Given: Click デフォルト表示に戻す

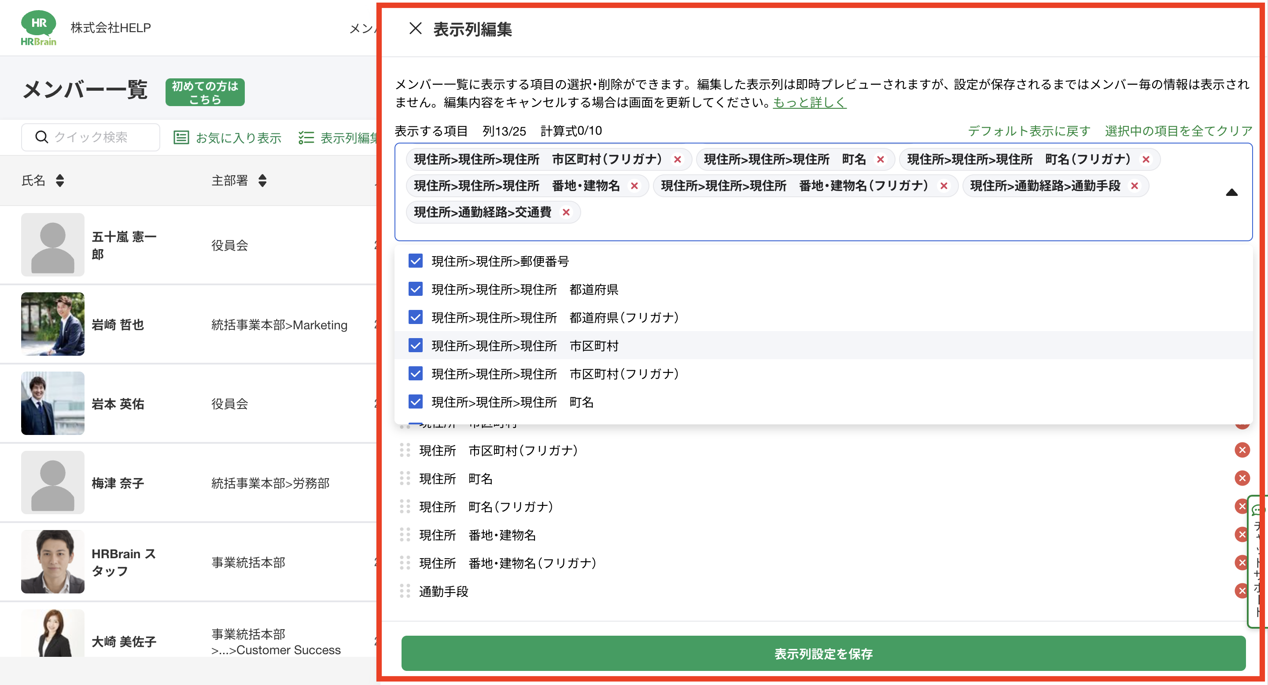Looking at the screenshot, I should coord(1029,131).
